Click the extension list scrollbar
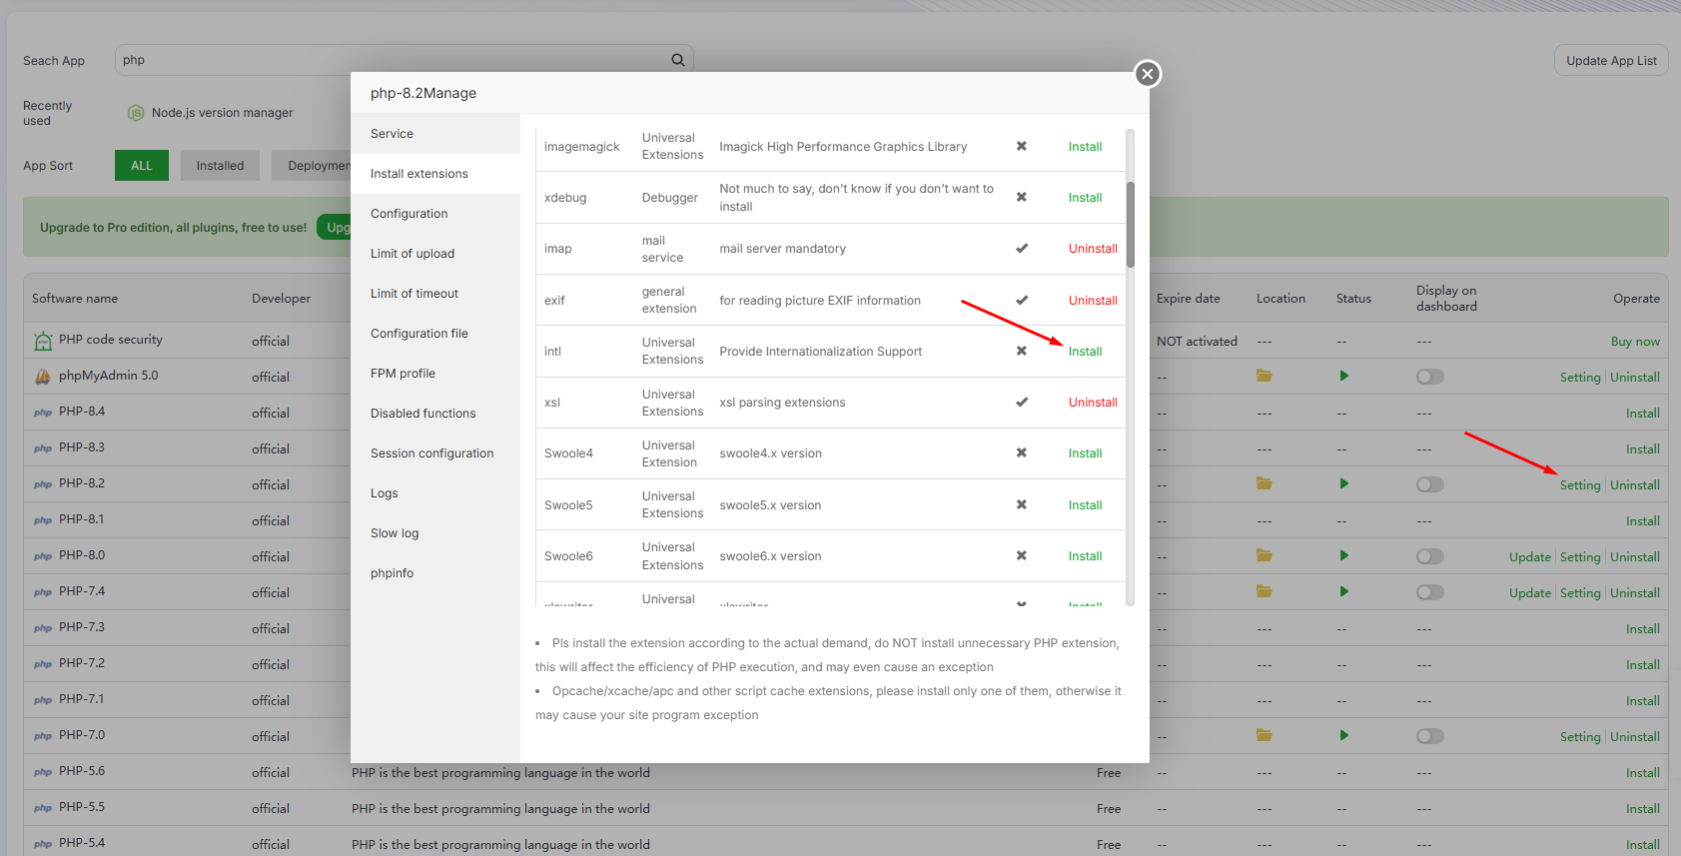The width and height of the screenshot is (1681, 856). click(1130, 225)
